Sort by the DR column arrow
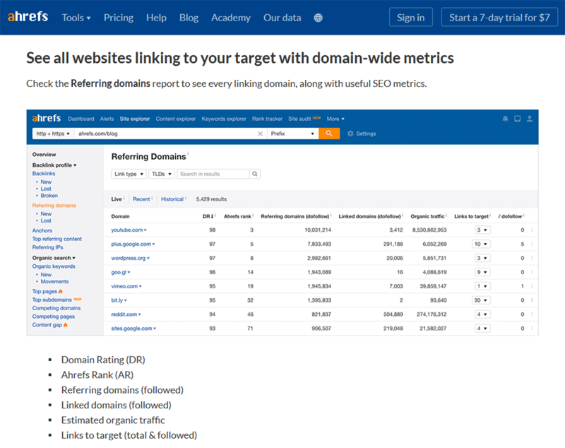The height and width of the screenshot is (448, 565). tap(213, 216)
